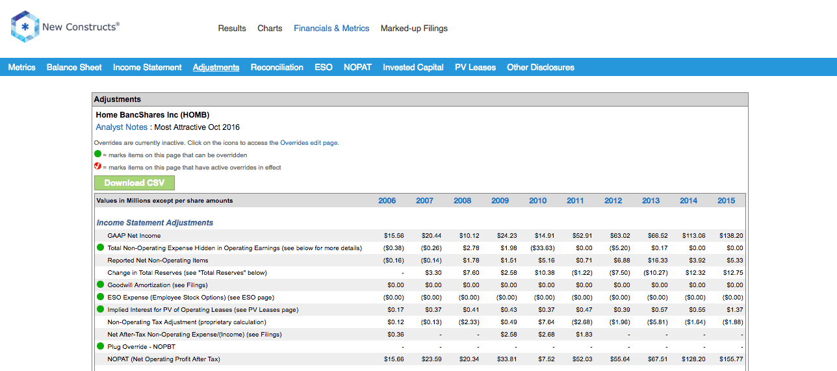The image size is (837, 371).
Task: Click the $16.33 Reported Non-Operating Items value
Action: click(x=658, y=260)
